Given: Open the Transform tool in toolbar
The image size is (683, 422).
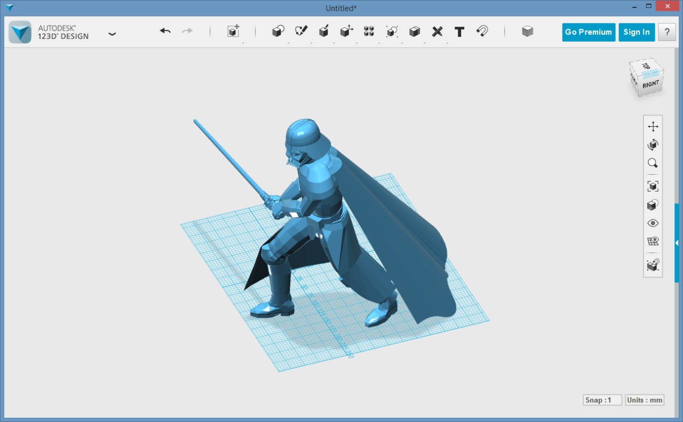Looking at the screenshot, I should 233,31.
